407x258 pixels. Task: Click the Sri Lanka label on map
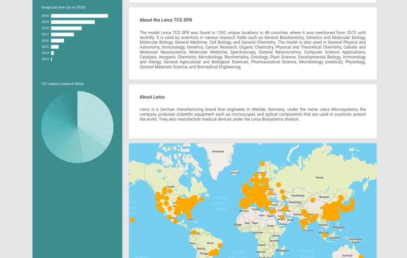point(308,230)
